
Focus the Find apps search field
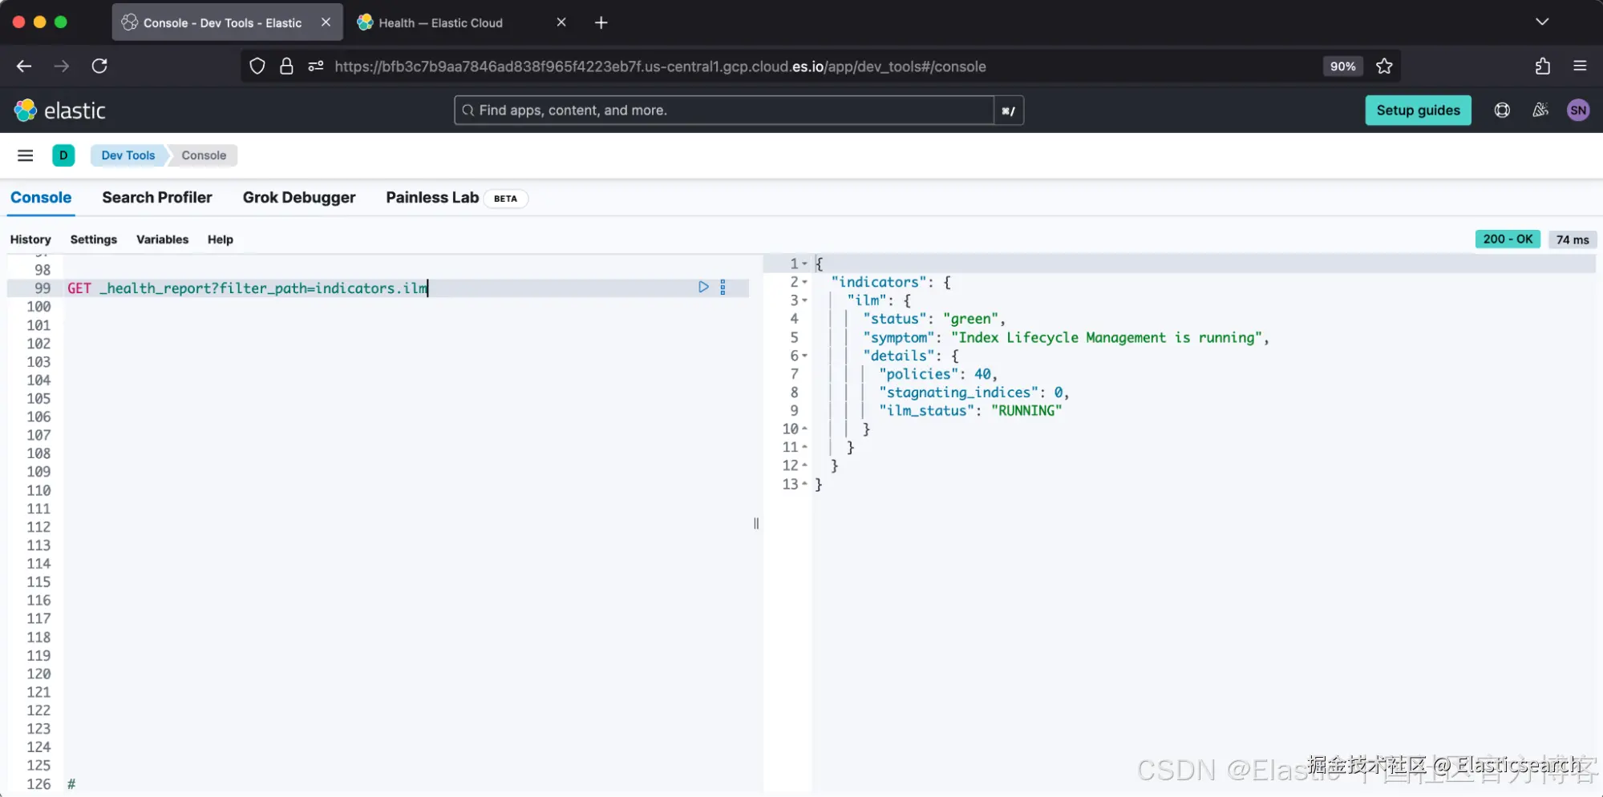click(723, 111)
